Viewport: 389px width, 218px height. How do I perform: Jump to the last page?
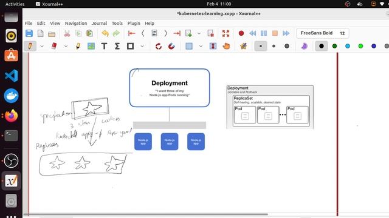[x=177, y=33]
